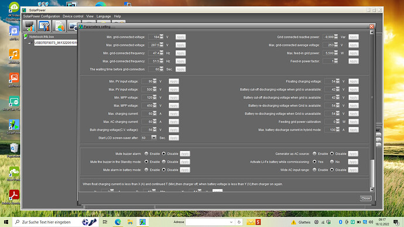Open the taskbar clock showing 09:17
The image size is (404, 227).
coord(382,222)
